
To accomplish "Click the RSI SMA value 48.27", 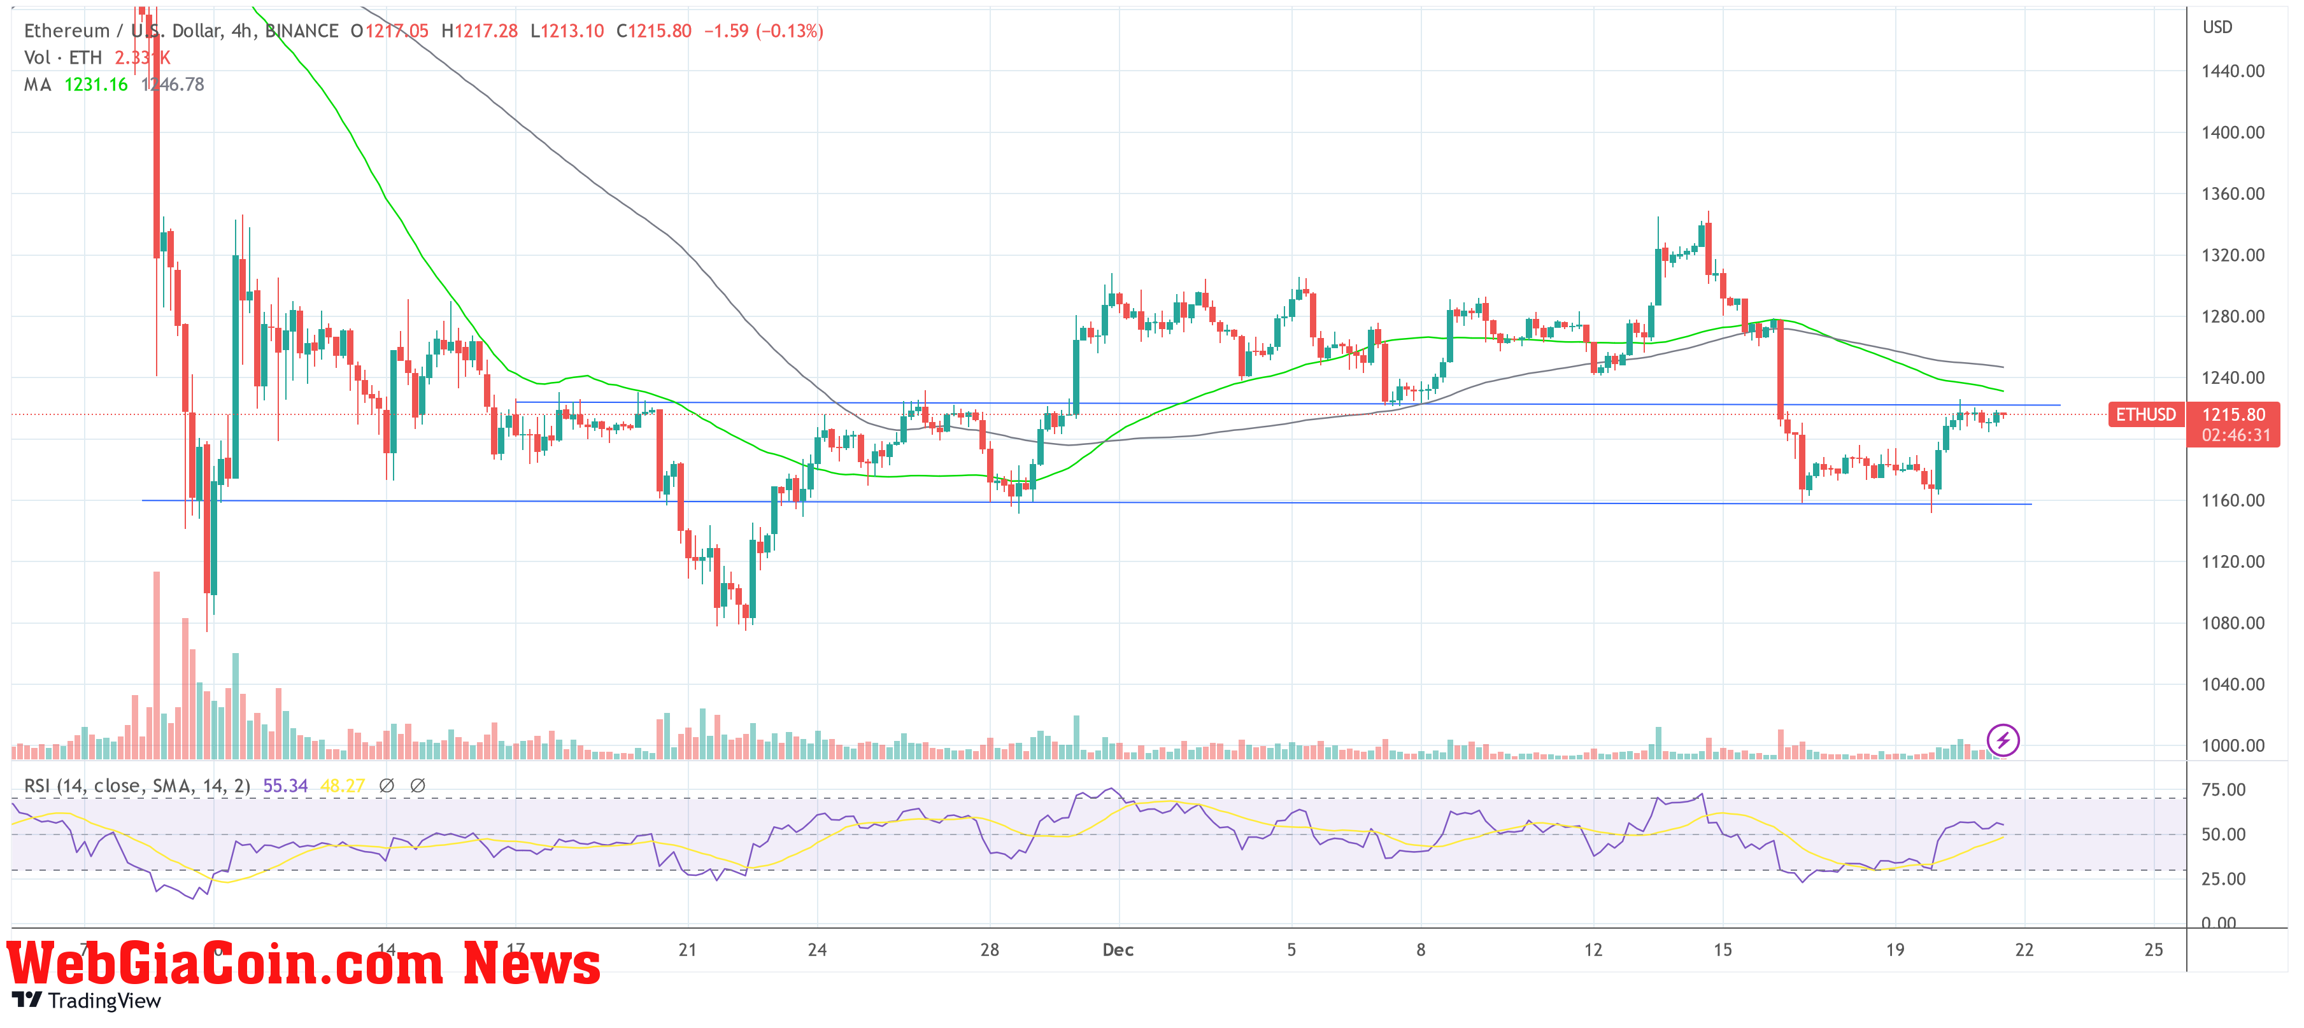I will [x=343, y=785].
